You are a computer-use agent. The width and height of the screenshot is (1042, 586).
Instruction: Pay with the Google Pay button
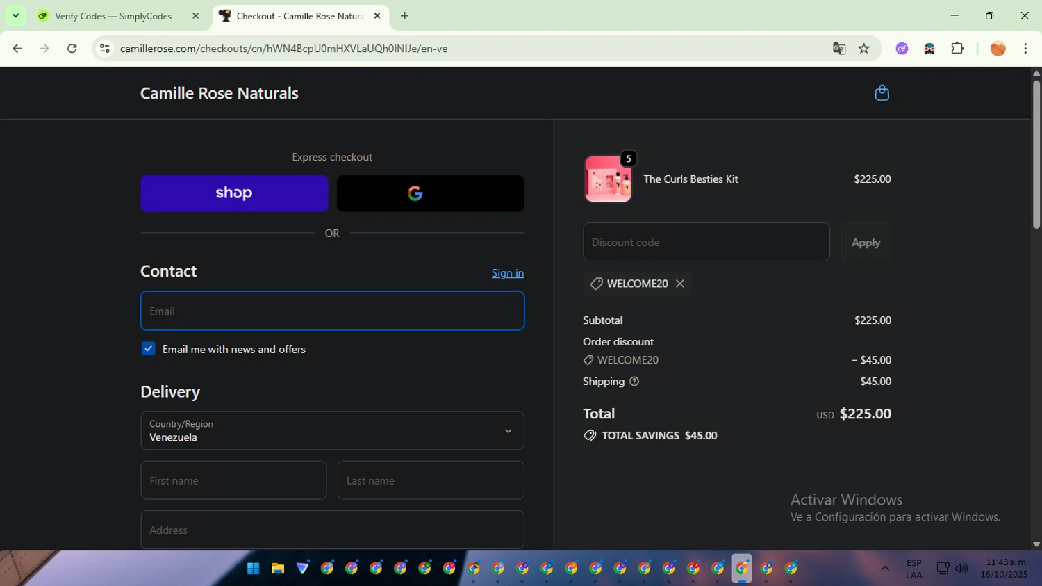coord(430,193)
